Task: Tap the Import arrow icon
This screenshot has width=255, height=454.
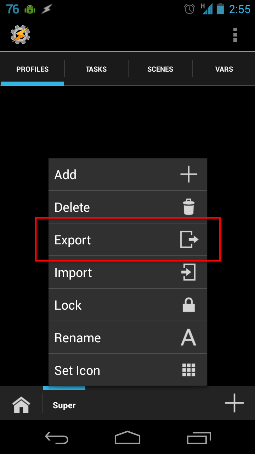Action: (x=189, y=272)
